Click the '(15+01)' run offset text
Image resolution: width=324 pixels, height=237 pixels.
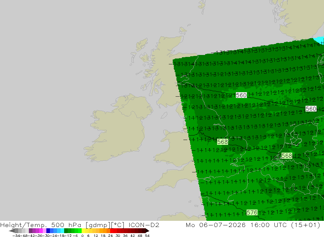(306, 225)
